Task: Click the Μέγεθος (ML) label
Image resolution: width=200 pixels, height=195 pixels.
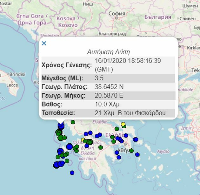Action: click(x=62, y=78)
